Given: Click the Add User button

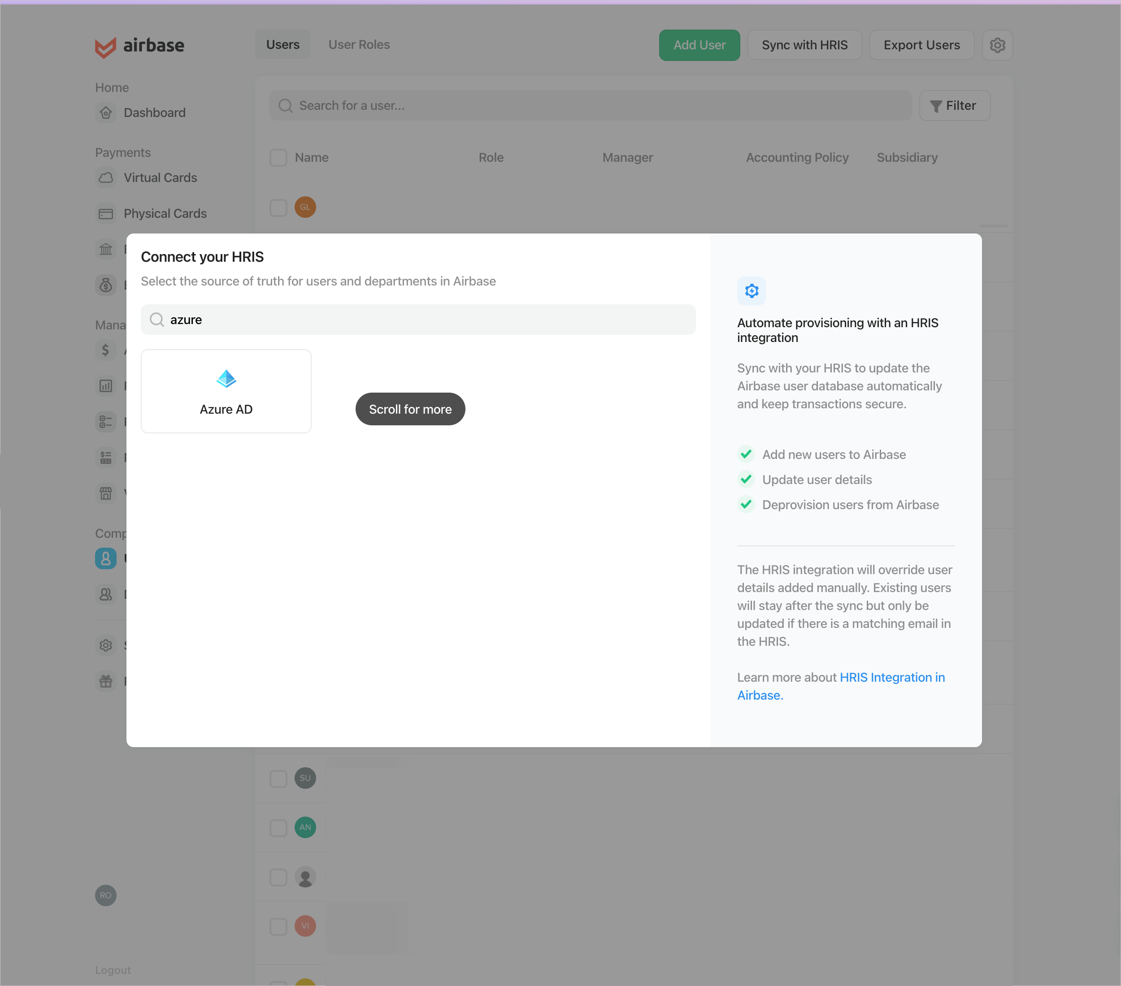Looking at the screenshot, I should (x=700, y=45).
